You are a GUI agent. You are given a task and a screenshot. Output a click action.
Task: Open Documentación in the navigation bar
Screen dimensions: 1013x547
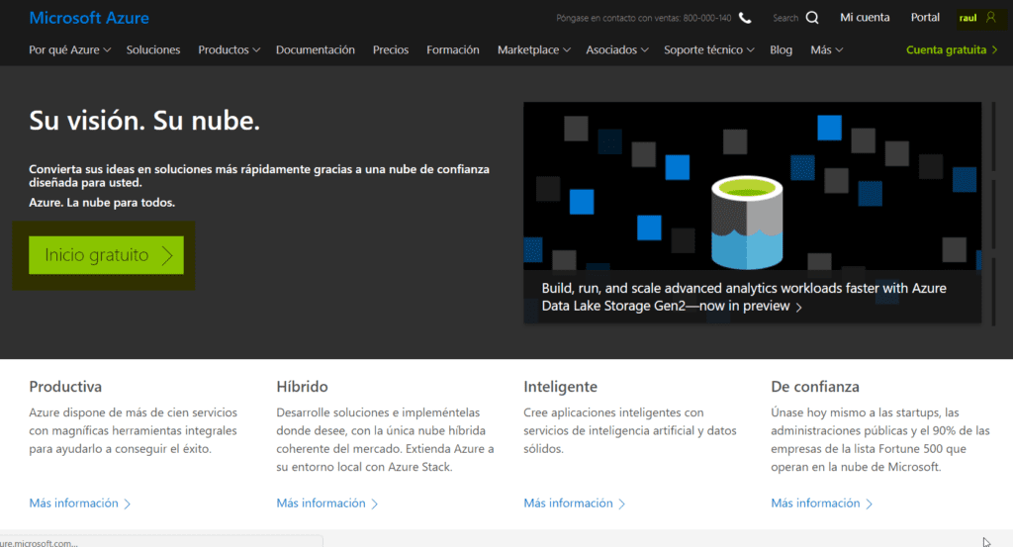(316, 49)
